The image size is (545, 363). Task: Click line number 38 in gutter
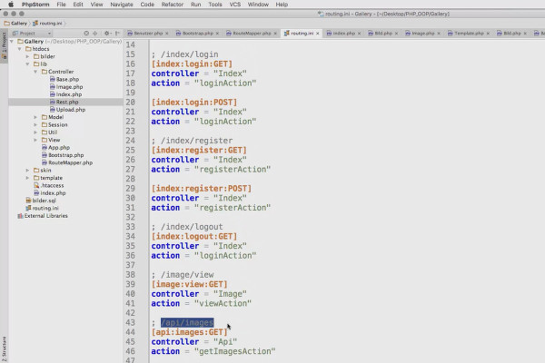[x=130, y=274]
